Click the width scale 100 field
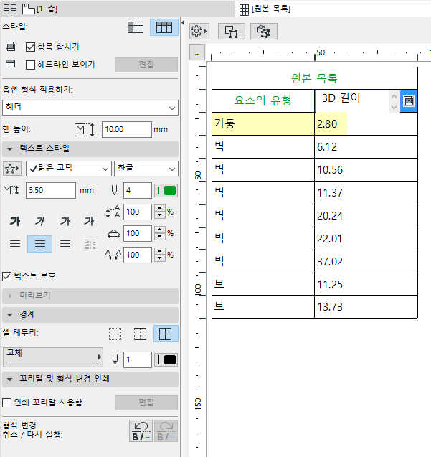Viewport: 431px width, 457px height. pyautogui.click(x=137, y=233)
